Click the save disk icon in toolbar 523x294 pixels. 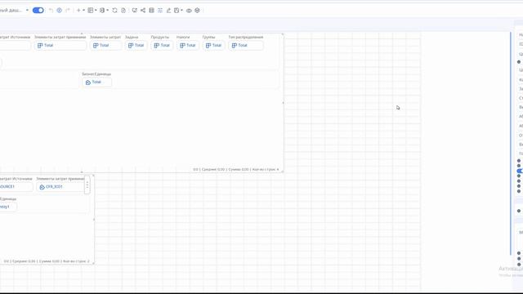pos(177,11)
